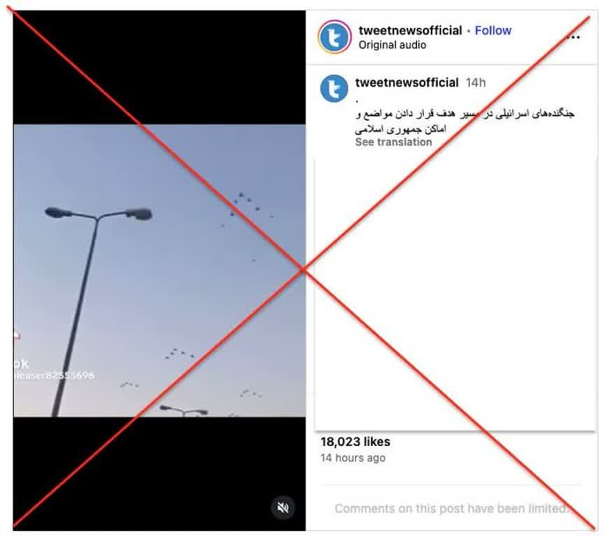
Task: Open the Original audio link
Action: pyautogui.click(x=392, y=45)
